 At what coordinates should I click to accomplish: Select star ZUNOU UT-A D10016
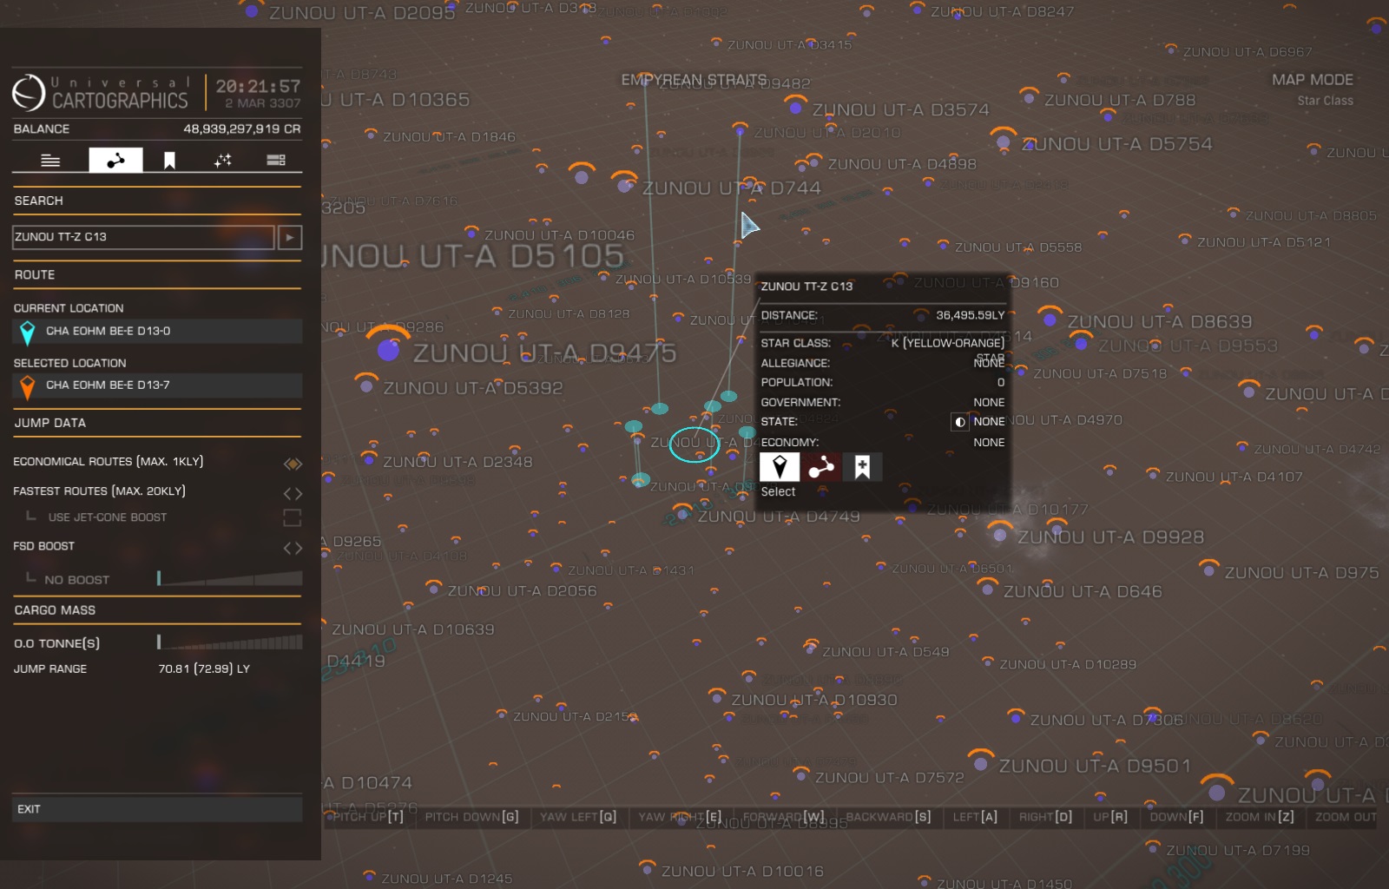point(647,867)
